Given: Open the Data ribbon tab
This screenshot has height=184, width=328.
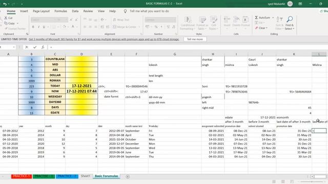Looking at the screenshot, I should point(75,11).
